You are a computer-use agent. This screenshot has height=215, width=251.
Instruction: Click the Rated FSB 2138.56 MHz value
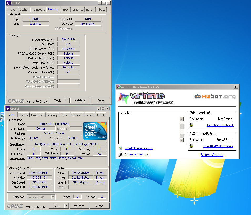coord(39,187)
